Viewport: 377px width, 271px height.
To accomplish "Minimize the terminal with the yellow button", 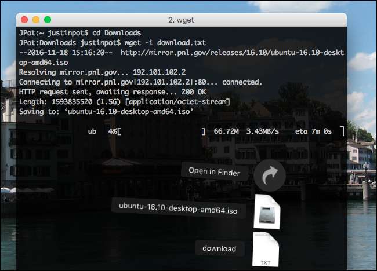I will point(35,20).
